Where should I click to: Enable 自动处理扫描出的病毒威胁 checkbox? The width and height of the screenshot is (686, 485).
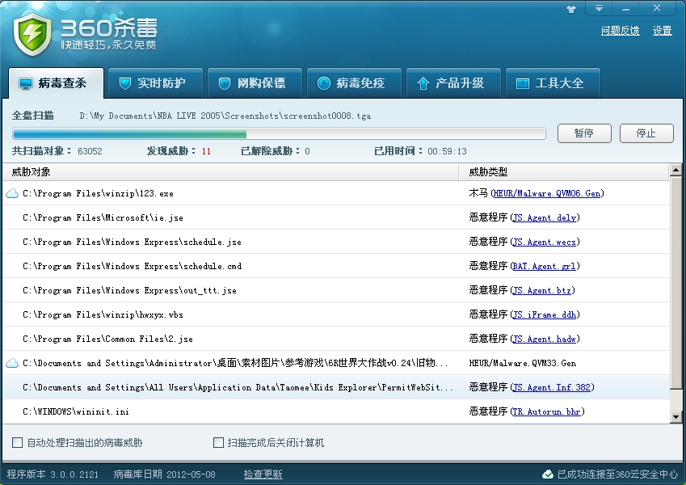coord(18,443)
